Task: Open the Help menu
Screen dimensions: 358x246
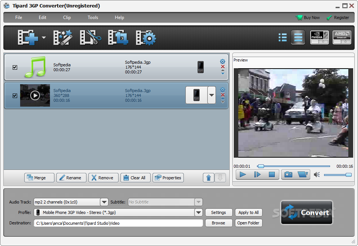Action: point(119,18)
